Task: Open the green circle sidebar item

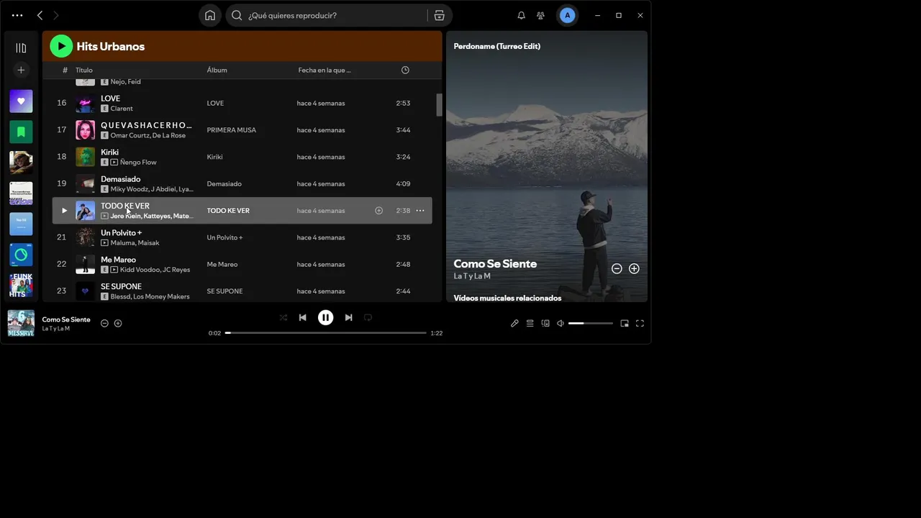Action: pos(21,255)
